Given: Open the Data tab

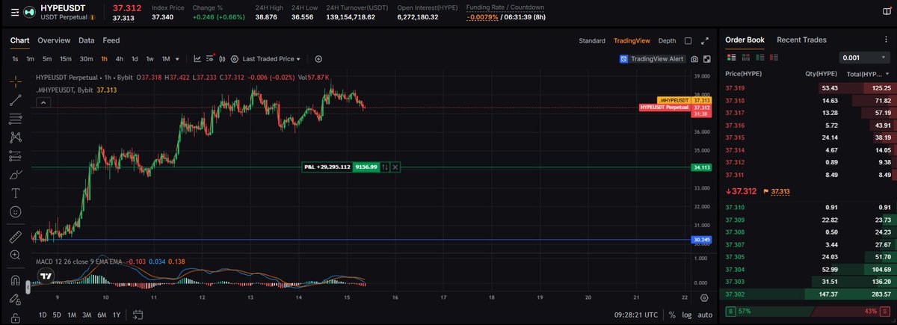Looking at the screenshot, I should [x=87, y=40].
